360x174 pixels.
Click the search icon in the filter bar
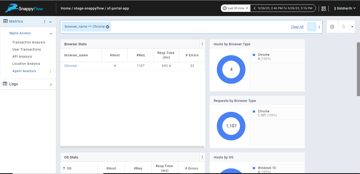point(312,27)
